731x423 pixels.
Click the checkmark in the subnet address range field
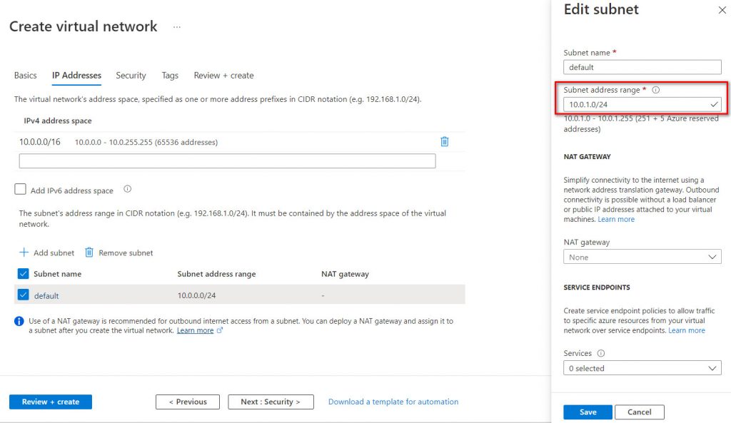click(x=713, y=103)
